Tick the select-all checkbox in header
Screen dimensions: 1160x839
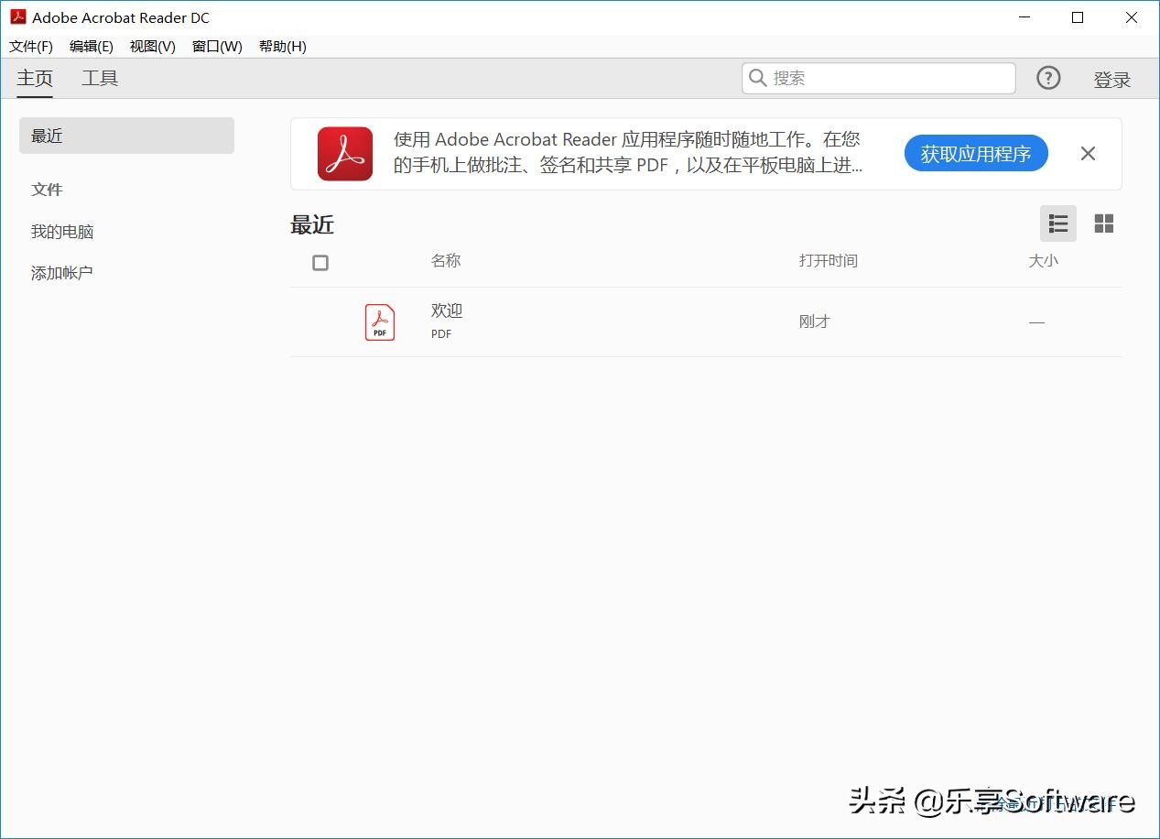click(x=320, y=263)
